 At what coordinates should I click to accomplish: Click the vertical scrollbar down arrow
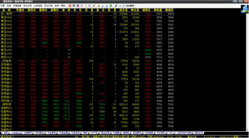click(x=247, y=130)
